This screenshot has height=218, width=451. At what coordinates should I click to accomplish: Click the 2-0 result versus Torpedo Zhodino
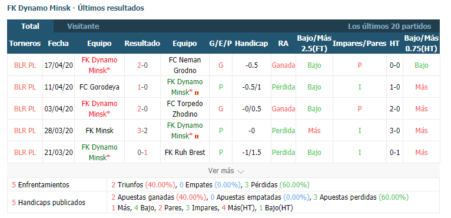coord(142,109)
